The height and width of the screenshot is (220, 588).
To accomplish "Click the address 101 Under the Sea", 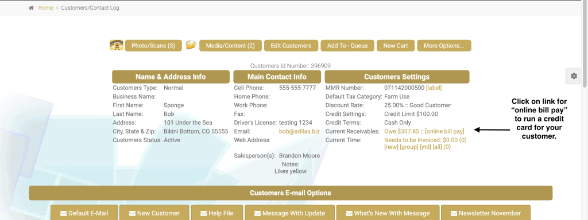I will point(188,123).
